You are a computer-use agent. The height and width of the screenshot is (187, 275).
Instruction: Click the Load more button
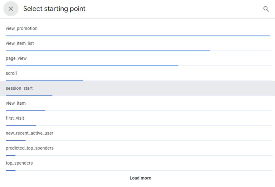point(140,178)
